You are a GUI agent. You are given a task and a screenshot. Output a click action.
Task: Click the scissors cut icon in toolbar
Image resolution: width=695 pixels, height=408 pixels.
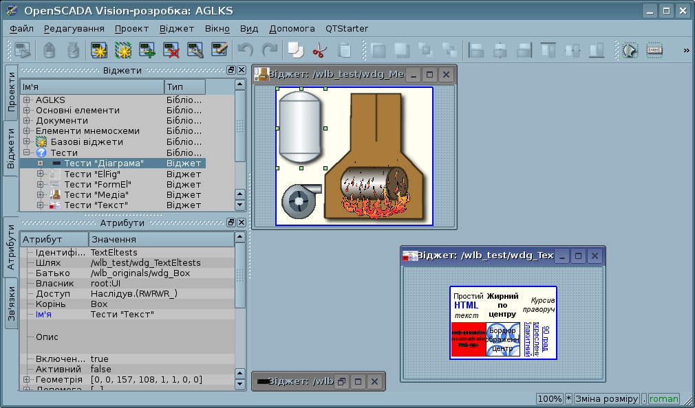pos(319,50)
